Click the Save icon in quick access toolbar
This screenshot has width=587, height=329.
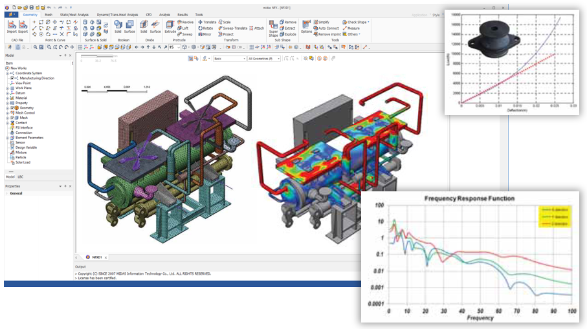[32, 8]
